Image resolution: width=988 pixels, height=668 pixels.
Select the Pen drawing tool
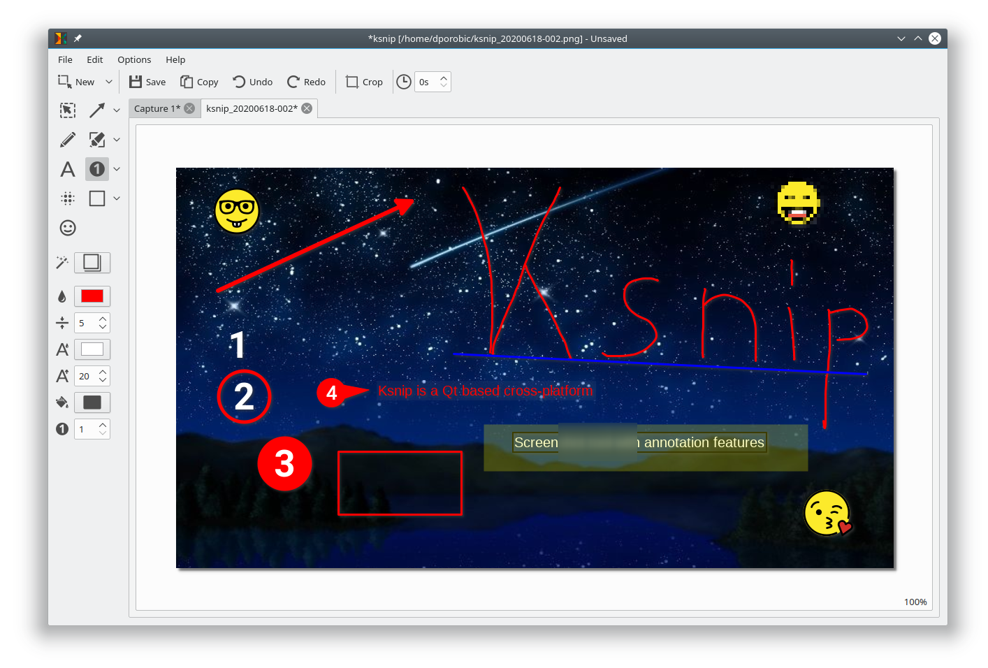pyautogui.click(x=68, y=140)
